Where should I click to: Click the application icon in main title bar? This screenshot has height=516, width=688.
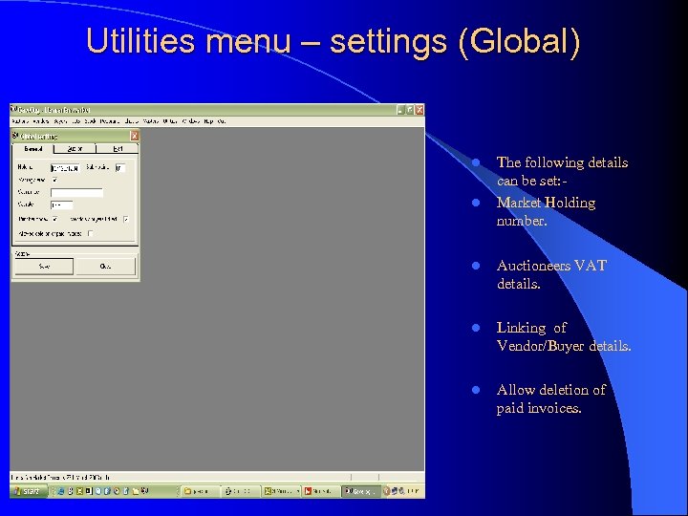(14, 109)
